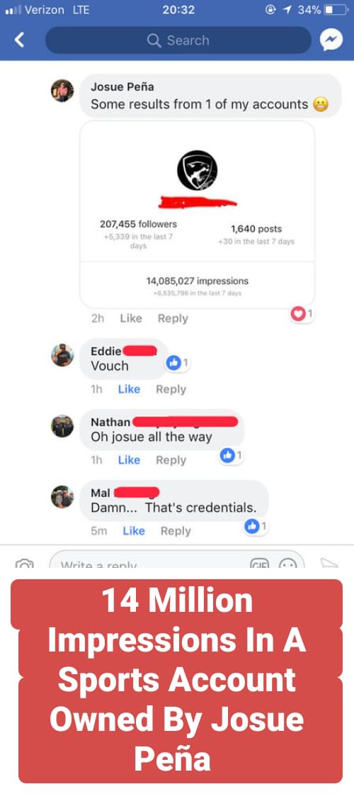
Task: Like Josue Peña's comment
Action: click(131, 318)
